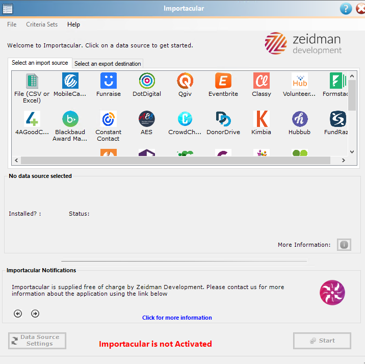Select the Classy import source
This screenshot has width=365, height=364.
point(262,85)
